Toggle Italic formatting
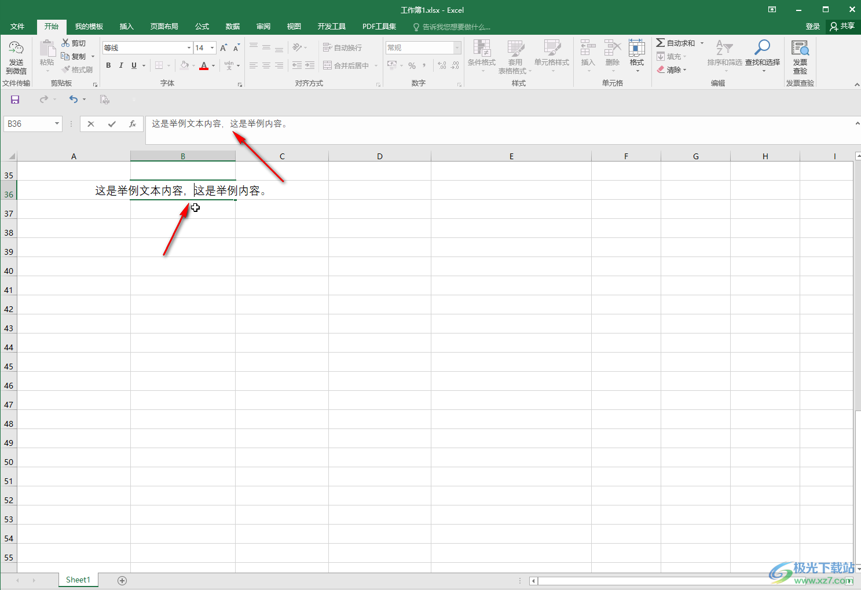861x590 pixels. (121, 65)
